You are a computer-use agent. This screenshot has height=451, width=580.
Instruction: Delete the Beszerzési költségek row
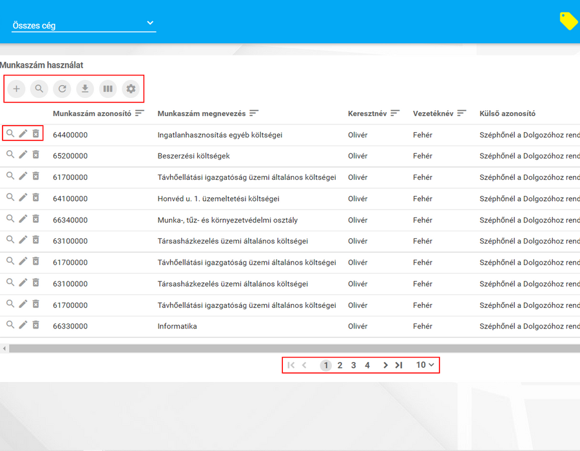[35, 155]
